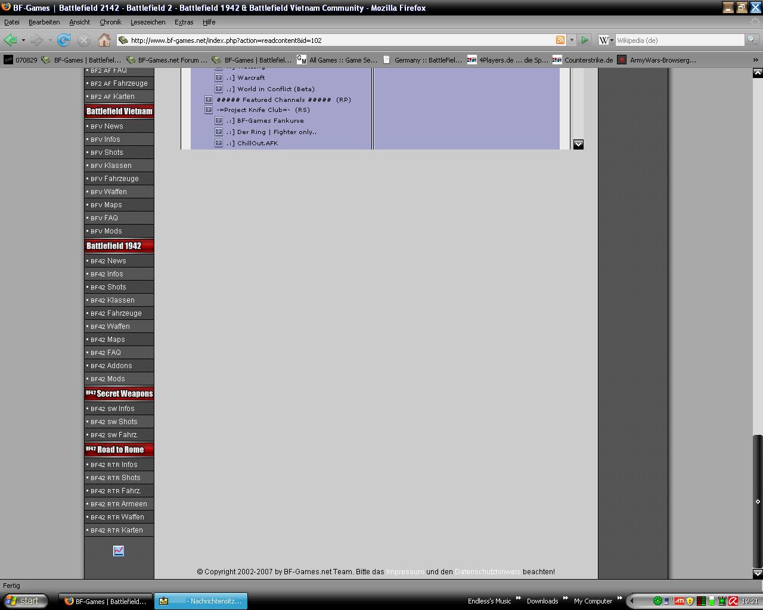This screenshot has height=610, width=763.
Task: Go back with the green Back arrow
Action: [10, 40]
